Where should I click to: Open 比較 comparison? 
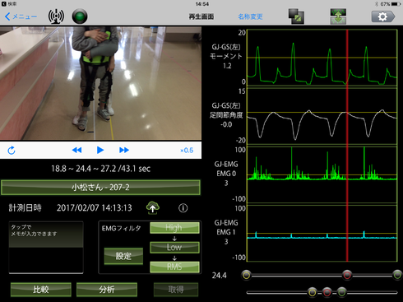(x=41, y=290)
